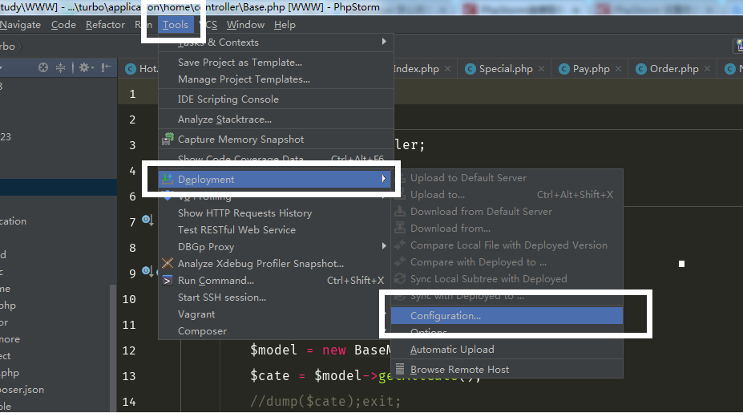Close the Index.php tab
This screenshot has width=743, height=413.
(x=447, y=69)
